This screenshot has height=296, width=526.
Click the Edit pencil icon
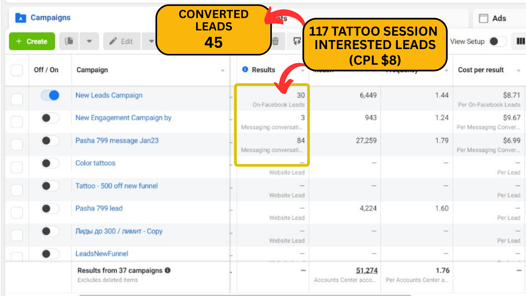(x=113, y=41)
